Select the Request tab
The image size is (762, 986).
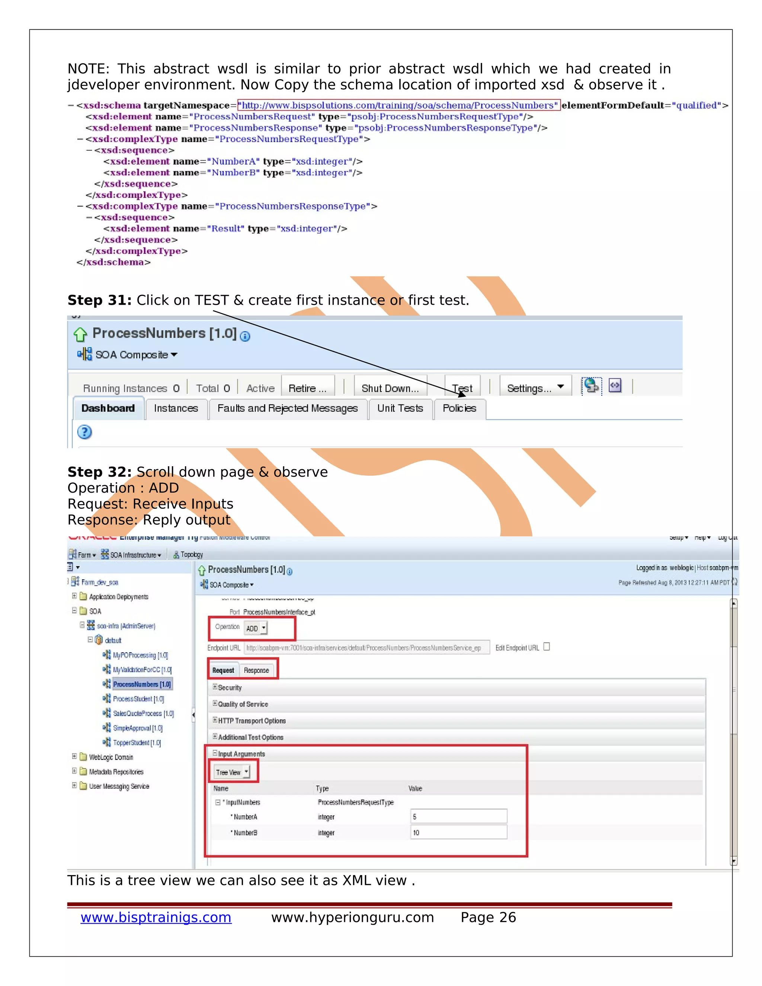223,670
